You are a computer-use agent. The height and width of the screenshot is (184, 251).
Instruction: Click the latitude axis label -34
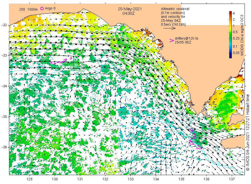pyautogui.click(x=4, y=86)
